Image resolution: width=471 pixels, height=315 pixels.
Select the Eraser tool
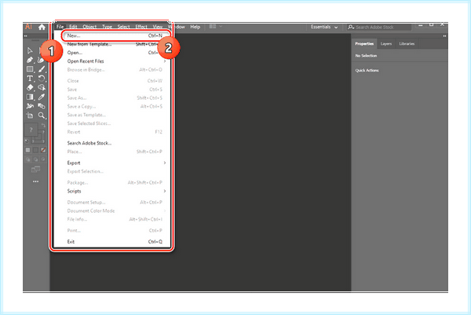click(x=30, y=87)
